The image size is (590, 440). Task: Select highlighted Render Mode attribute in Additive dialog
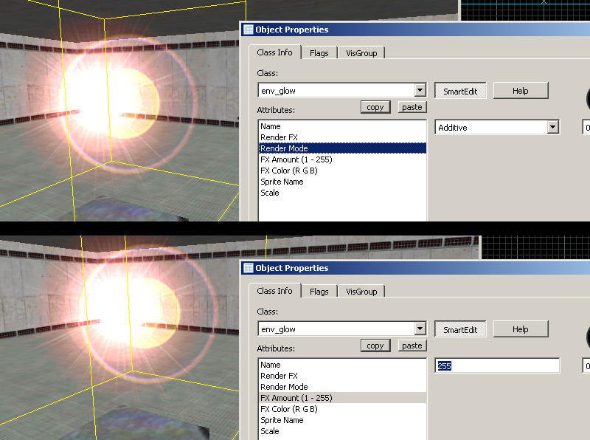[x=342, y=148]
